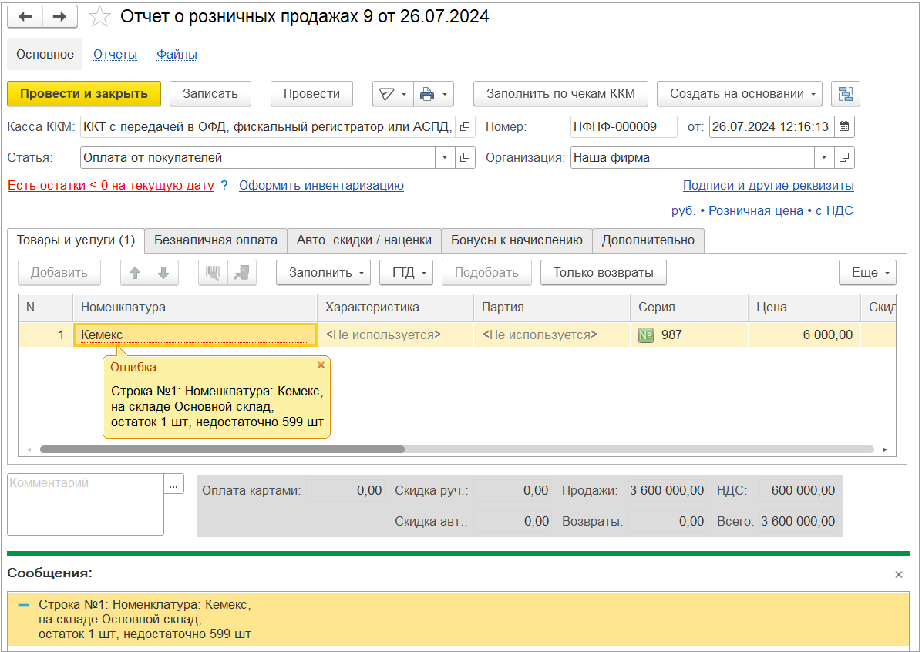Click the data collection terminal icon button
The image size is (922, 652).
pyautogui.click(x=241, y=273)
